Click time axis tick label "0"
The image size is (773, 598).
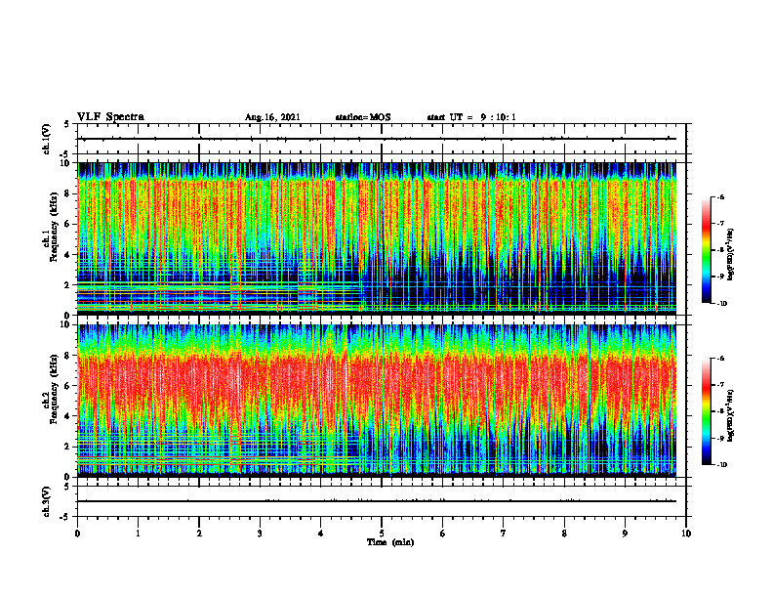[77, 534]
